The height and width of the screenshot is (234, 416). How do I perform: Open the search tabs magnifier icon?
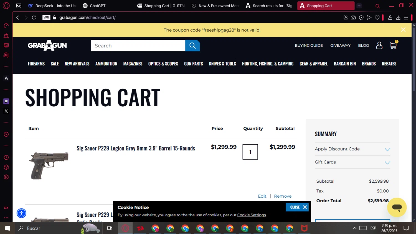tap(377, 6)
